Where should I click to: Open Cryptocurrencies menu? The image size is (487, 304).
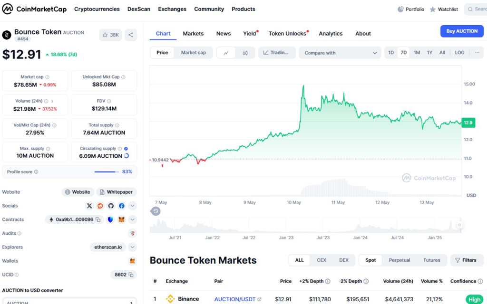(x=97, y=9)
